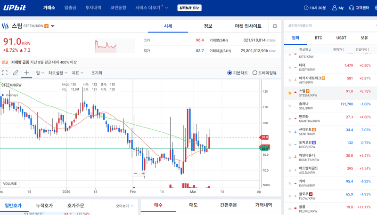This screenshot has height=215, width=377.
Task: Select the 기본차트 radio button
Action: (230, 73)
